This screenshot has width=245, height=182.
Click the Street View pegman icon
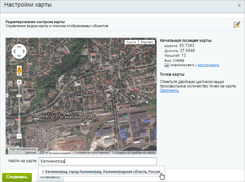click(19, 71)
